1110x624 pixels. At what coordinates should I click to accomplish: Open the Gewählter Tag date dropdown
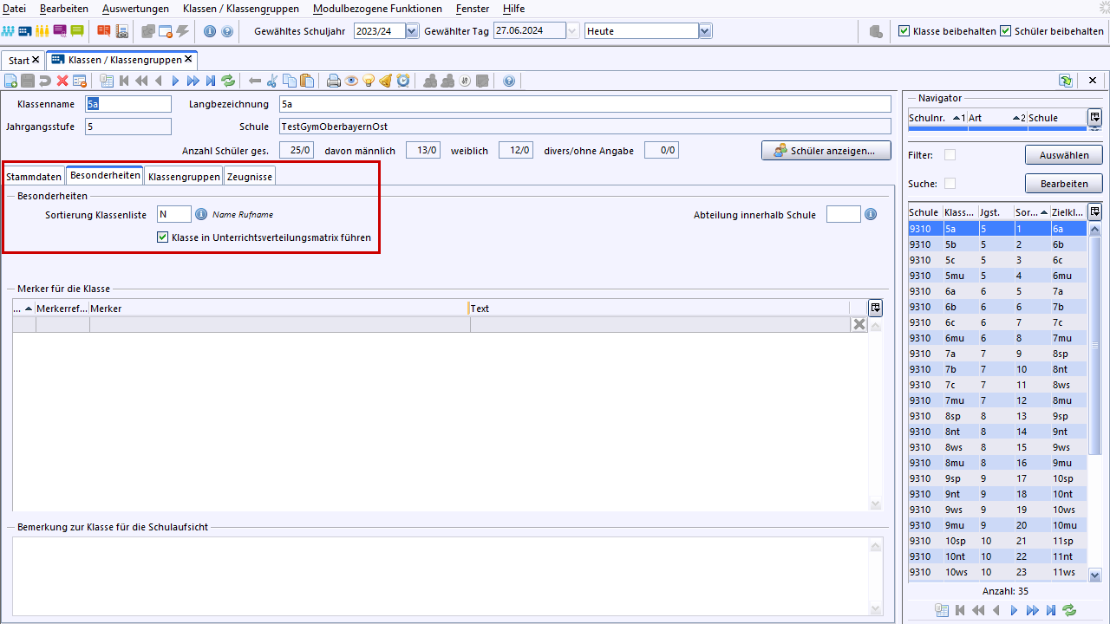tap(572, 31)
